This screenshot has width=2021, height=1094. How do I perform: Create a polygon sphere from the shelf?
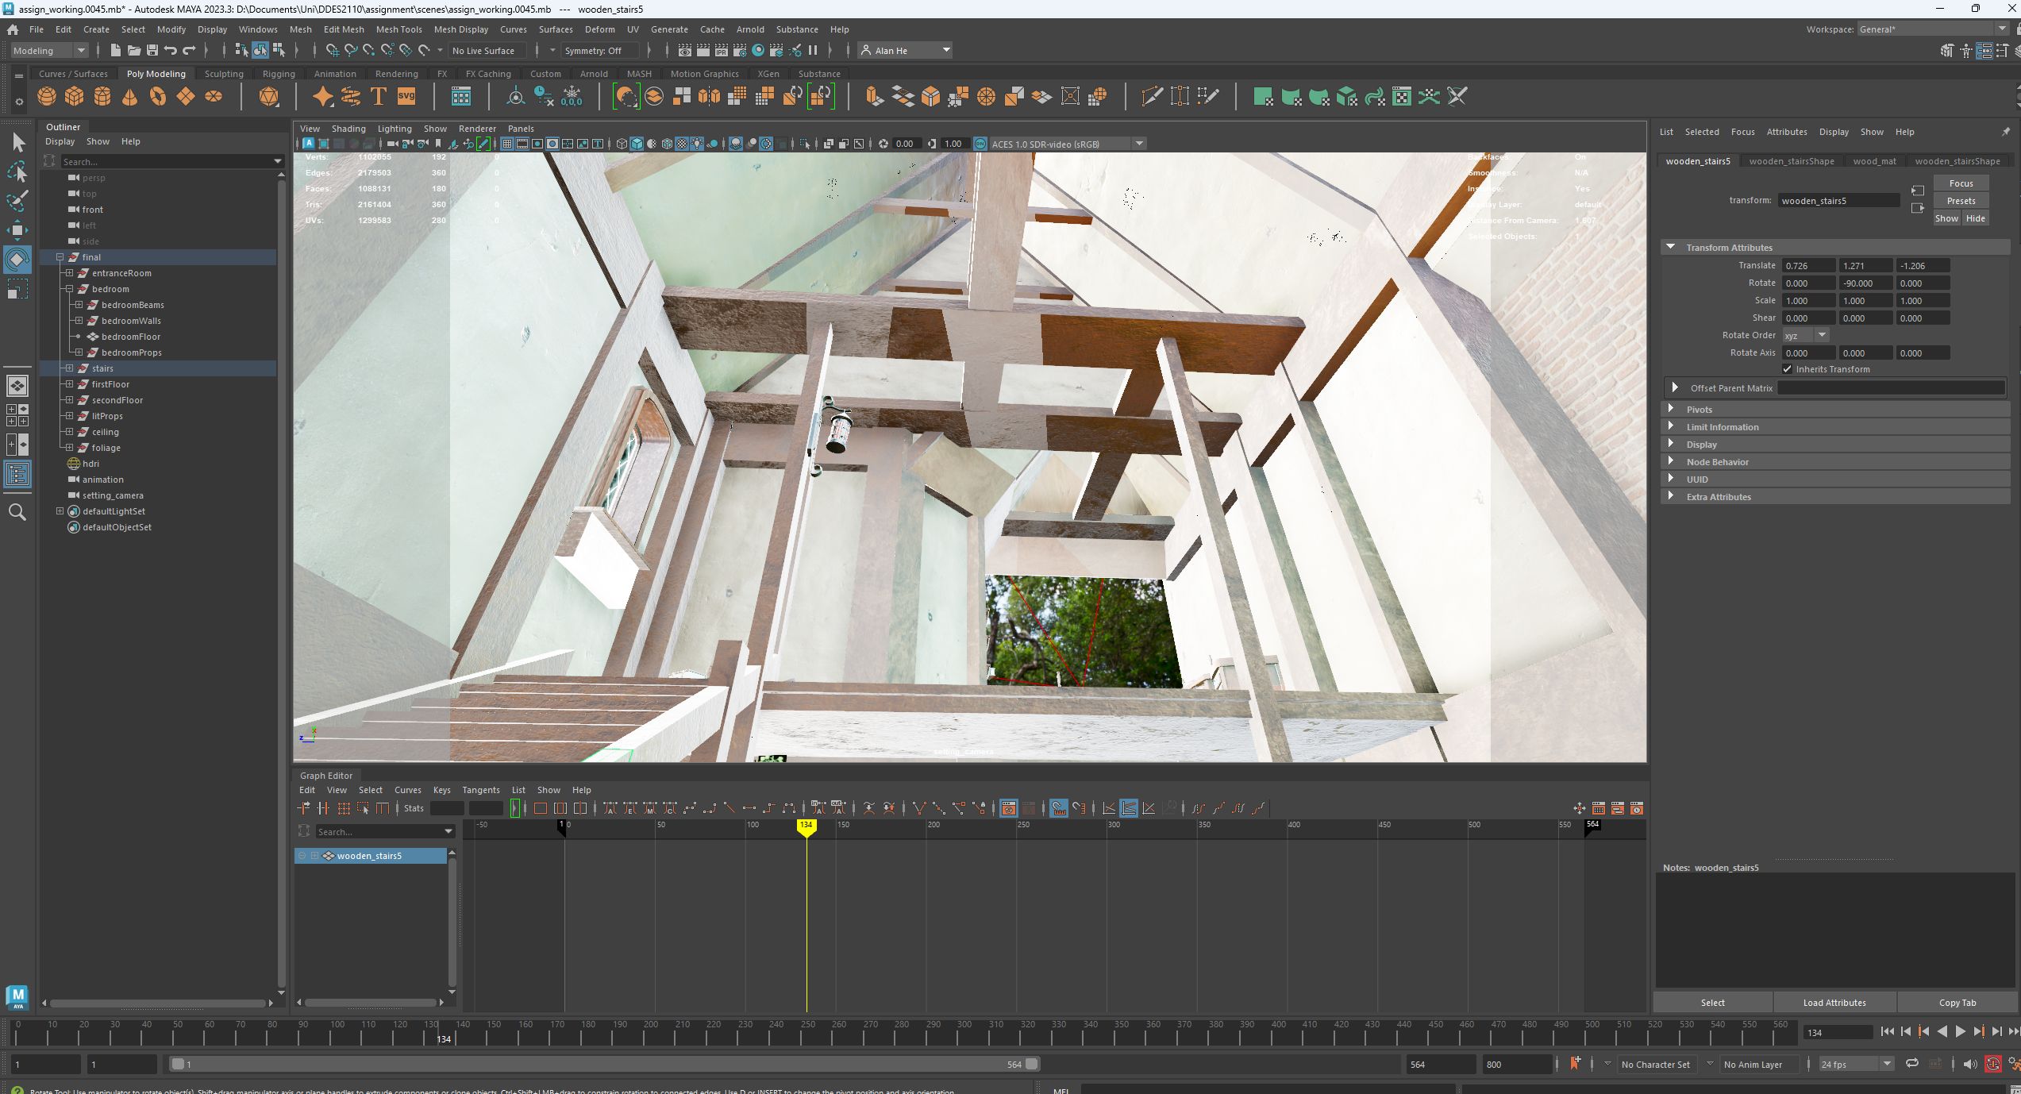pos(46,96)
